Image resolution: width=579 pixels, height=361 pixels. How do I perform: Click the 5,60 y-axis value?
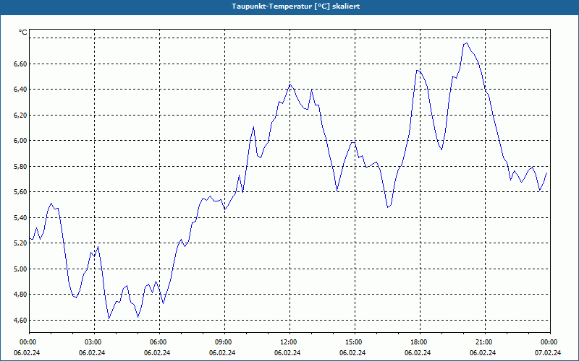[x=20, y=191]
